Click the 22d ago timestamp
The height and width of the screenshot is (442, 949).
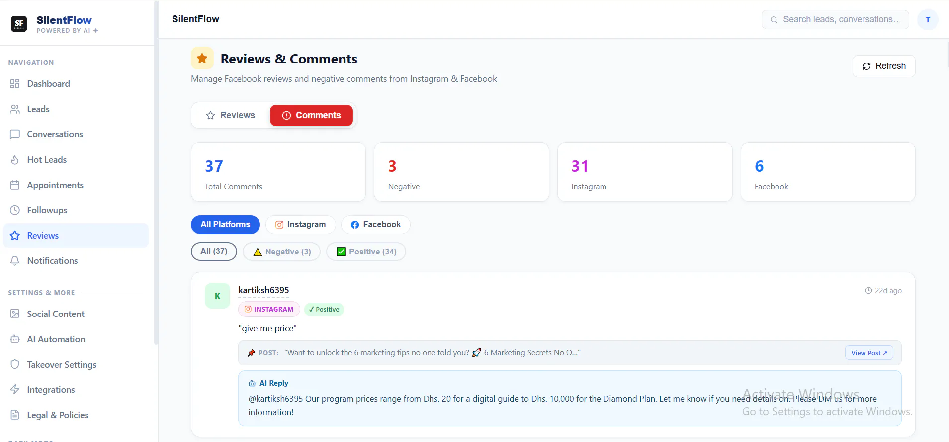(x=883, y=291)
